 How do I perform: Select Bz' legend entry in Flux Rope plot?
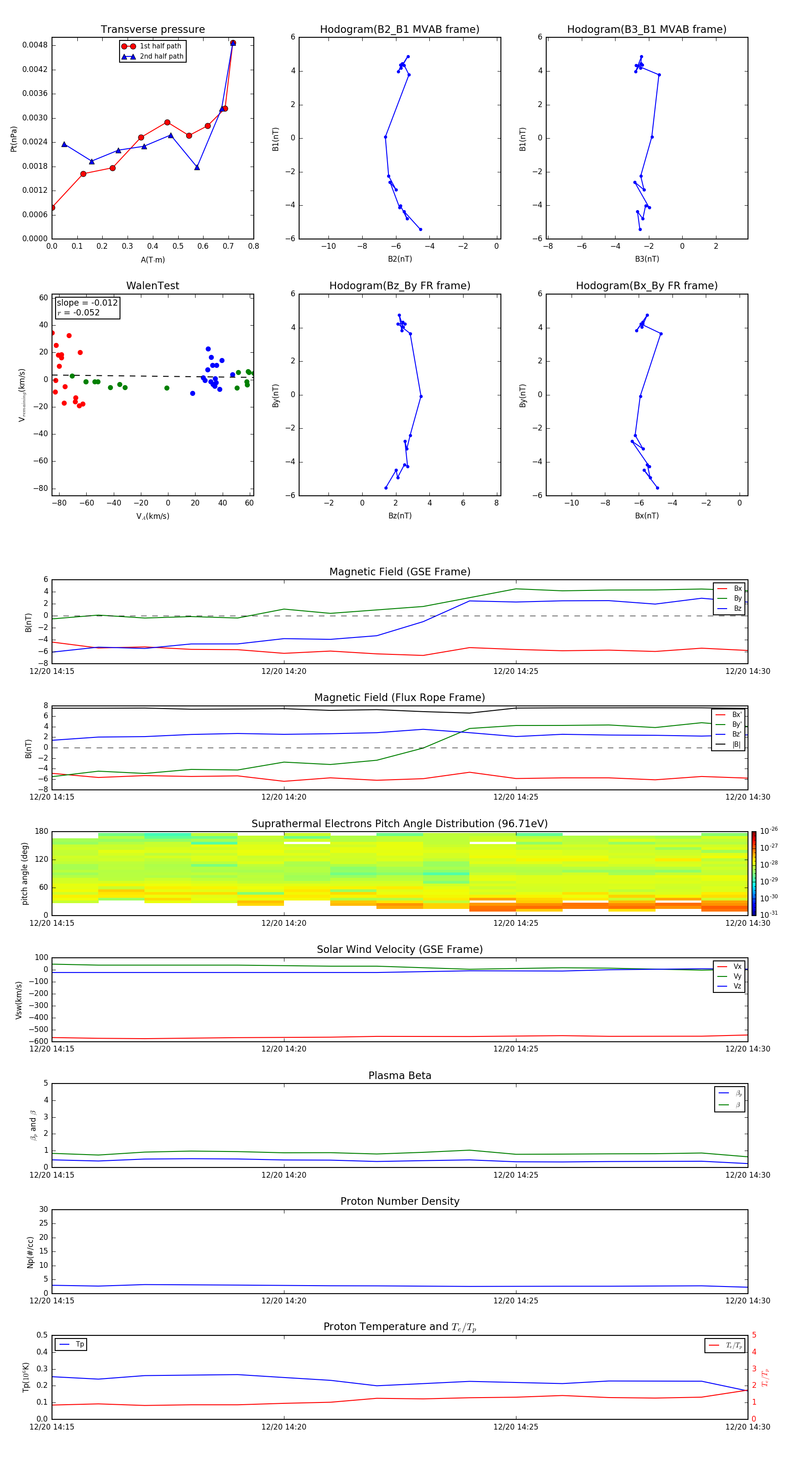click(x=728, y=735)
